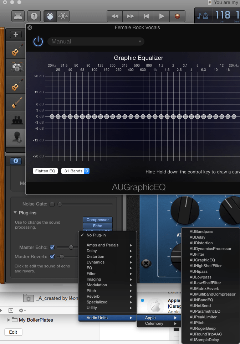Click the round X button on amp panel
240x344 pixels.
pos(146,263)
